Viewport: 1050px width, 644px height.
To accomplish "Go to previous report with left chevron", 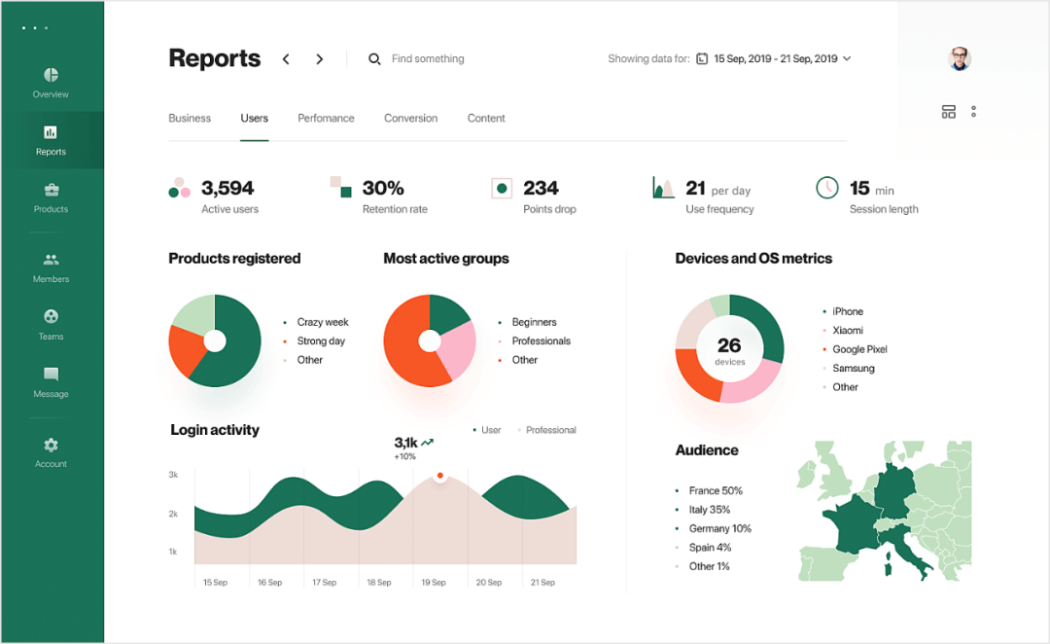I will click(x=286, y=59).
